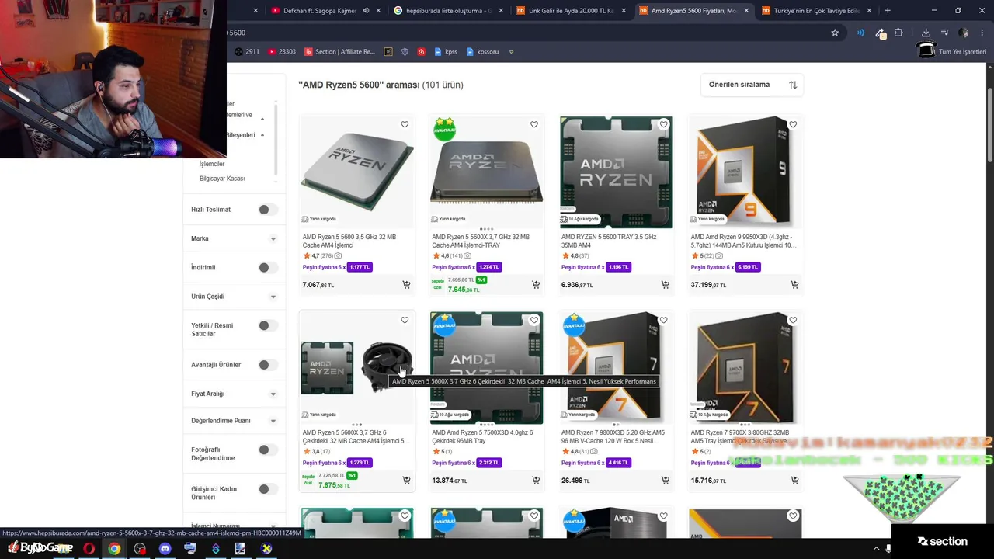
Task: Open the 23303 YouTube bookmark
Action: 282,52
